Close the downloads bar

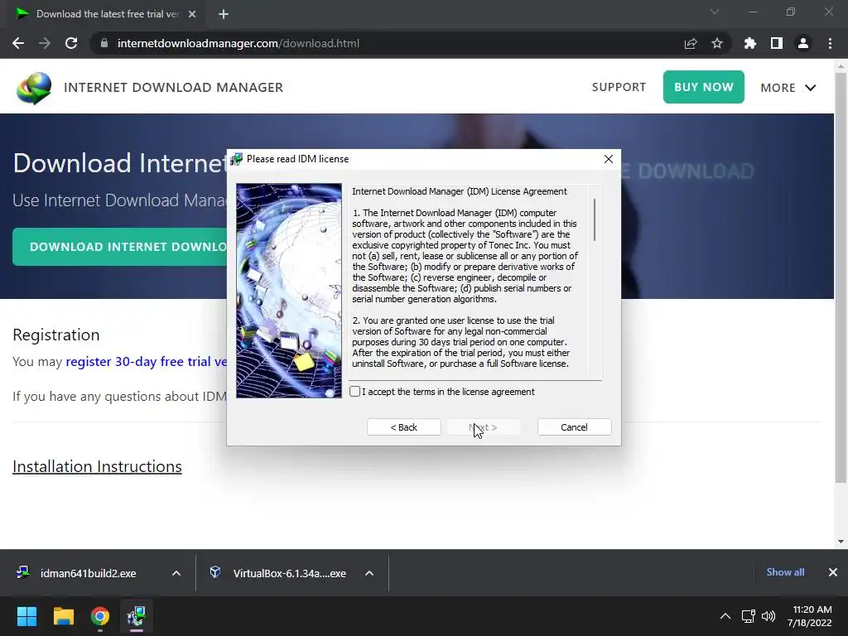coord(833,572)
